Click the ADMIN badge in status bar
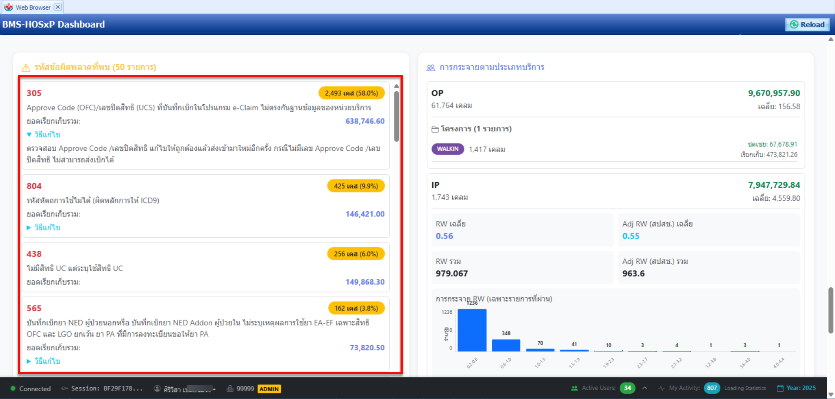 pyautogui.click(x=269, y=389)
